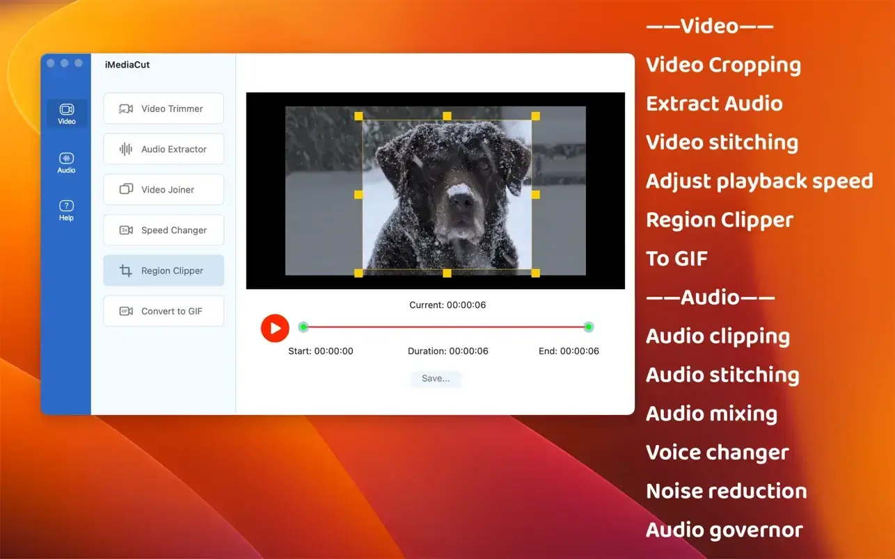Click the green end marker on timeline
The height and width of the screenshot is (559, 895).
tap(588, 327)
